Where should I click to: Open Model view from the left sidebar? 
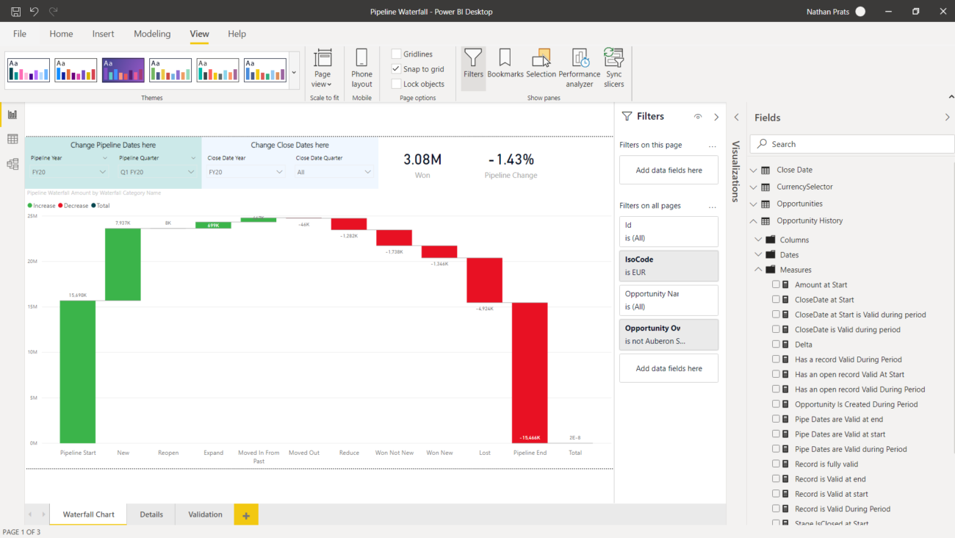[x=12, y=163]
